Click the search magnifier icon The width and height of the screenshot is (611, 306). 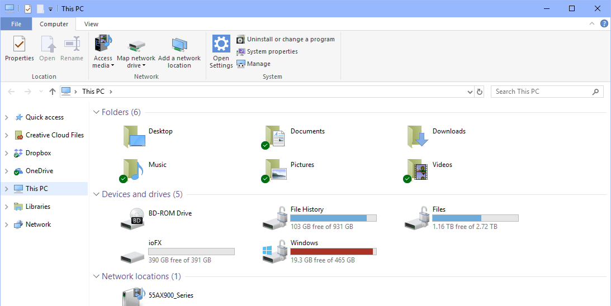tap(595, 92)
